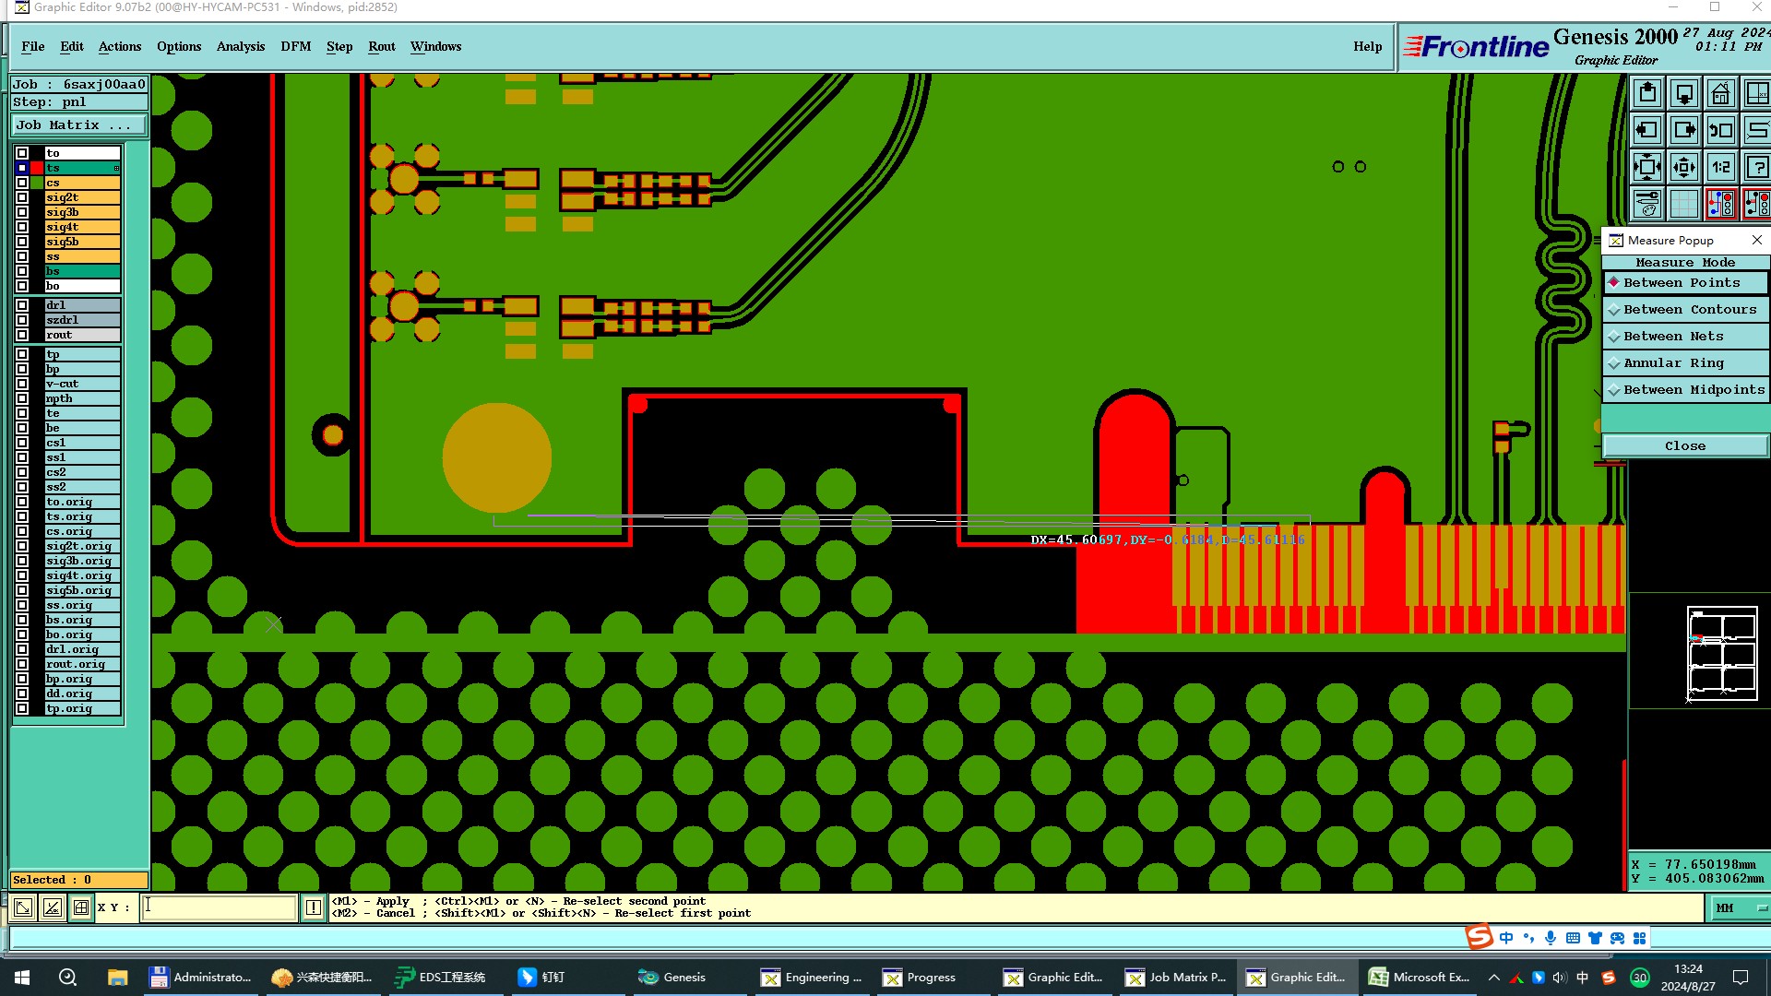This screenshot has width=1771, height=996.
Task: Click the Home view icon
Action: 1720,93
